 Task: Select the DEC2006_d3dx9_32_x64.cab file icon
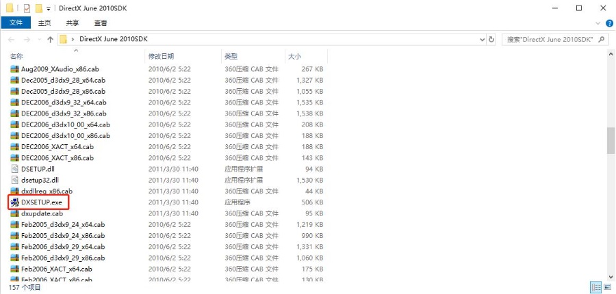tap(14, 103)
